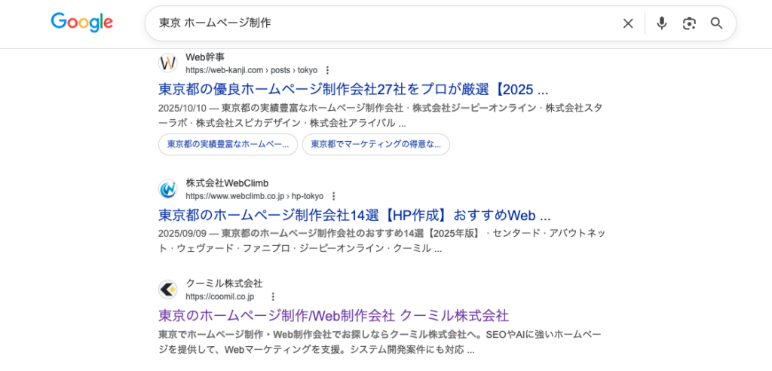Start voice search with microphone icon

click(661, 23)
